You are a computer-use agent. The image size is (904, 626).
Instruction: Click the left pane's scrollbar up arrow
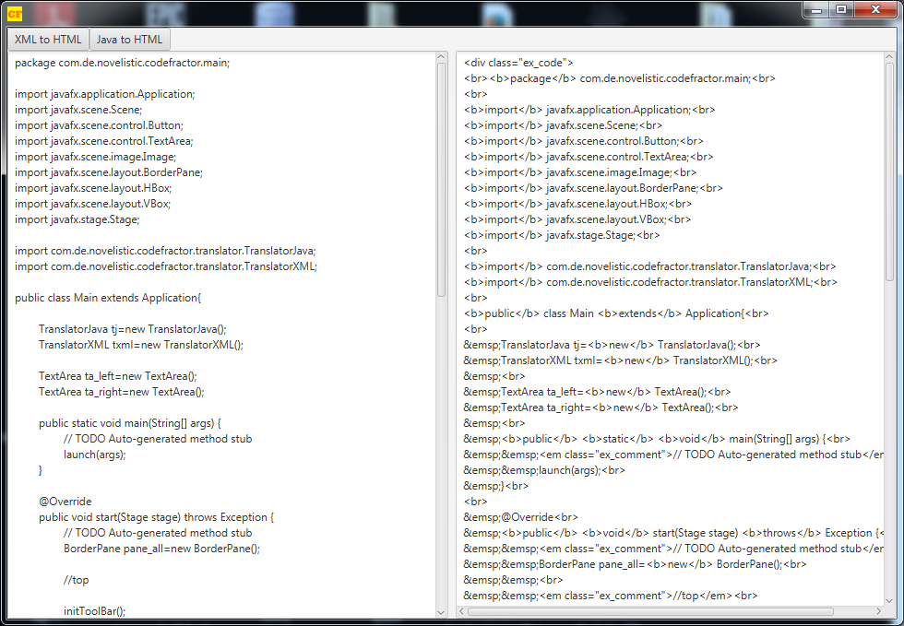tap(442, 57)
